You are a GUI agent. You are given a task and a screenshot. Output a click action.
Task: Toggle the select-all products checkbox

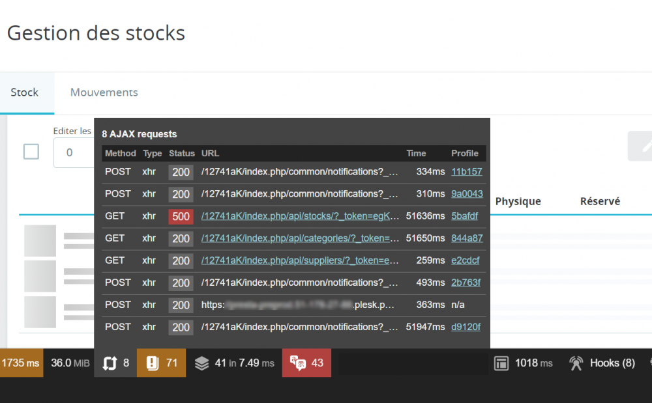tap(31, 152)
